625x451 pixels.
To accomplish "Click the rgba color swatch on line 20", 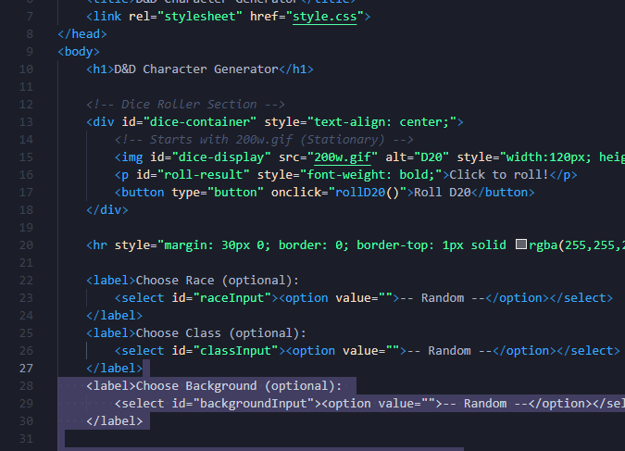I will (520, 245).
